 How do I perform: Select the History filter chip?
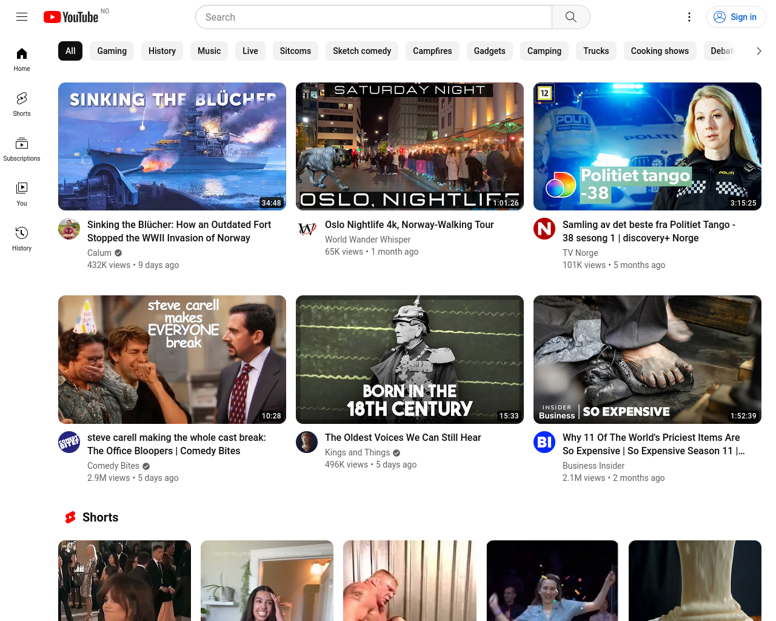point(162,51)
